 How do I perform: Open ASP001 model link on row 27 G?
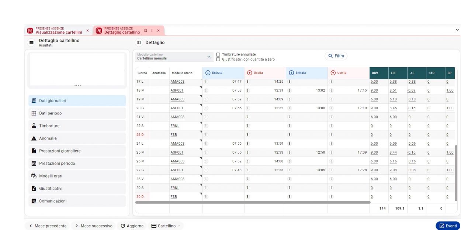coord(177,170)
